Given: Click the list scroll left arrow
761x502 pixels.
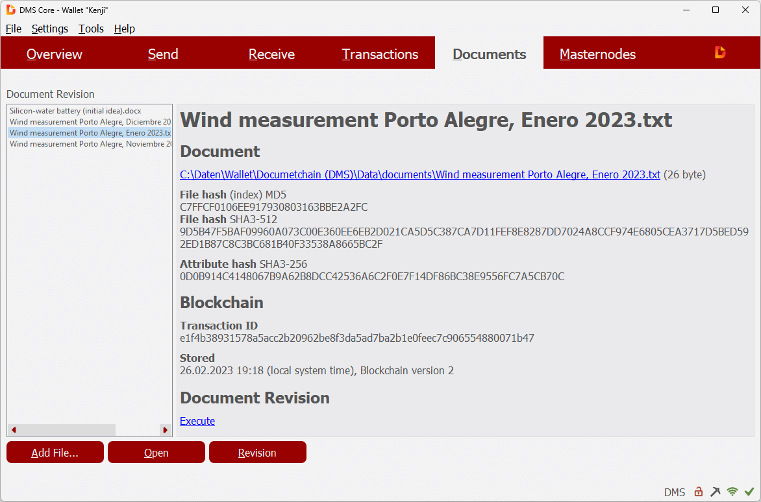Looking at the screenshot, I should tap(14, 430).
